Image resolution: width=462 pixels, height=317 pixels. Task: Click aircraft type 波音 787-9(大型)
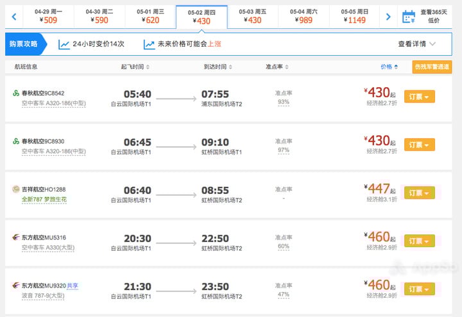(x=43, y=295)
